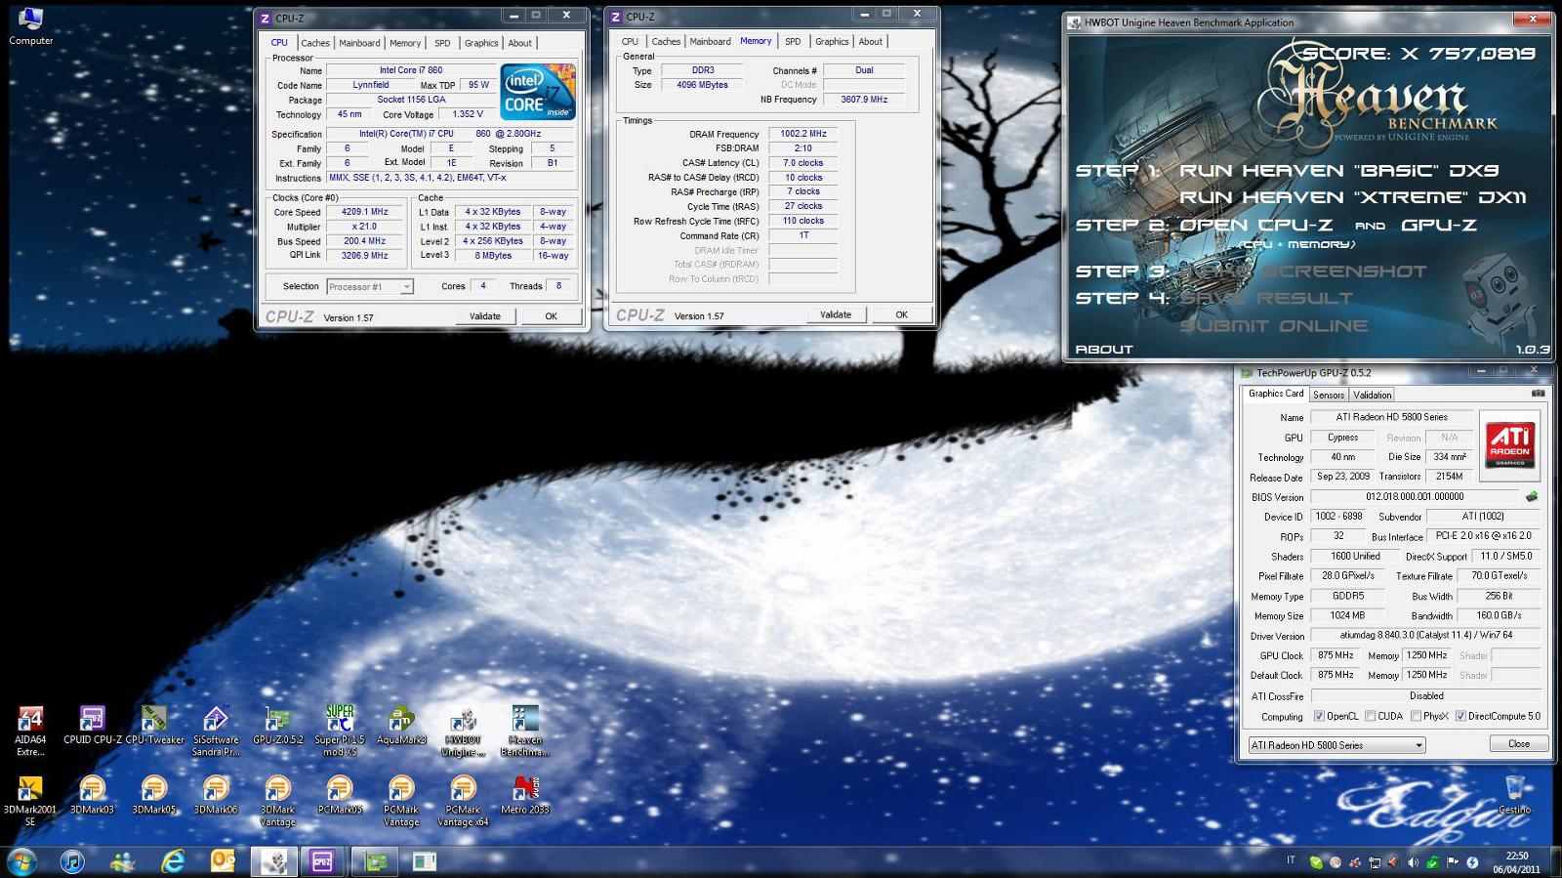The width and height of the screenshot is (1562, 878).
Task: Open the Windows Start menu
Action: pyautogui.click(x=21, y=861)
